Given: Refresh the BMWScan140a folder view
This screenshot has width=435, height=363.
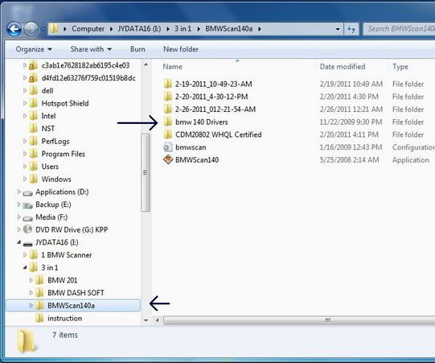Looking at the screenshot, I should [351, 29].
